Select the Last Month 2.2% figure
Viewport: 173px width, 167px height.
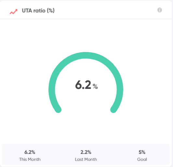click(86, 152)
